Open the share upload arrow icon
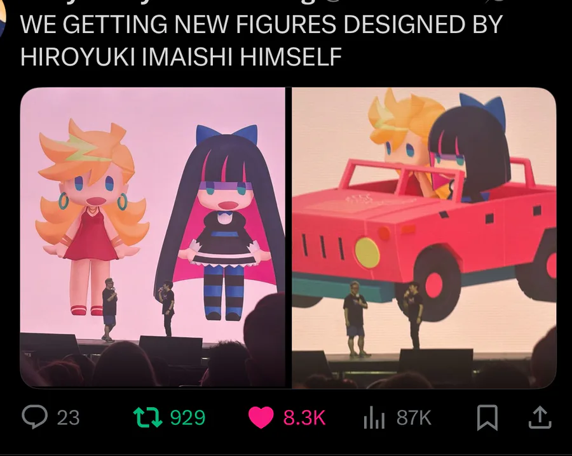 pyautogui.click(x=540, y=417)
